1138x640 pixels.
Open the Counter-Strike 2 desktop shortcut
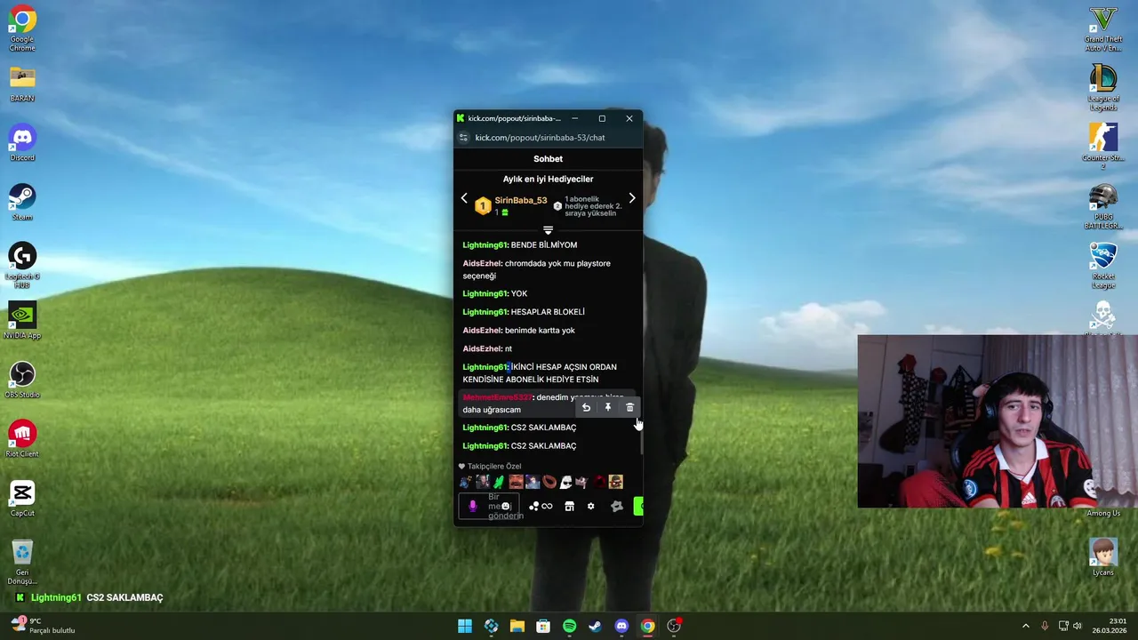click(x=1103, y=146)
